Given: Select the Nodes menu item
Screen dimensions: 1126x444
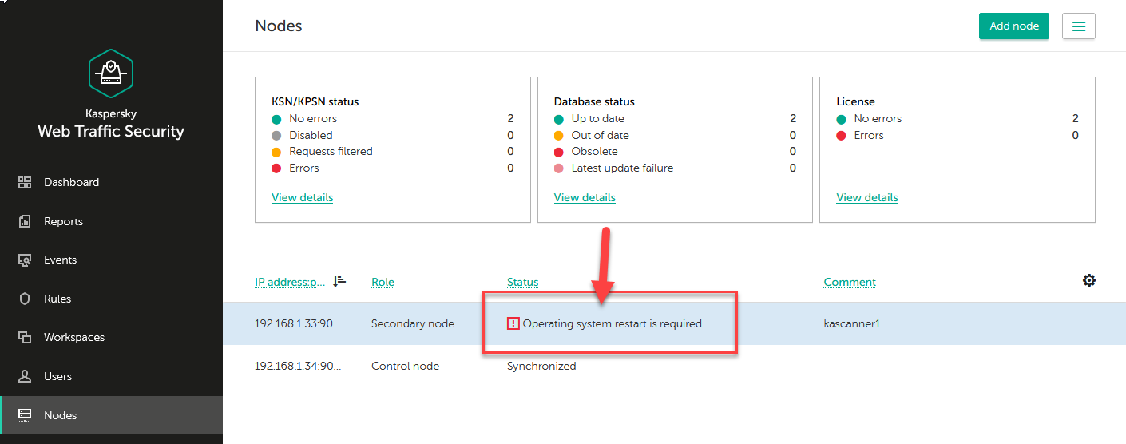Looking at the screenshot, I should click(x=61, y=415).
